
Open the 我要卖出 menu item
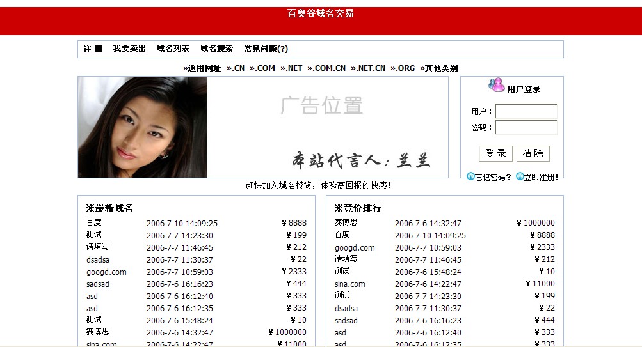(x=129, y=49)
